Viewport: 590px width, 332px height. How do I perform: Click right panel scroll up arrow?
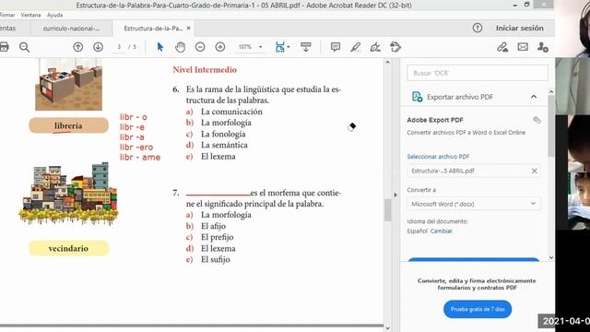pyautogui.click(x=551, y=91)
